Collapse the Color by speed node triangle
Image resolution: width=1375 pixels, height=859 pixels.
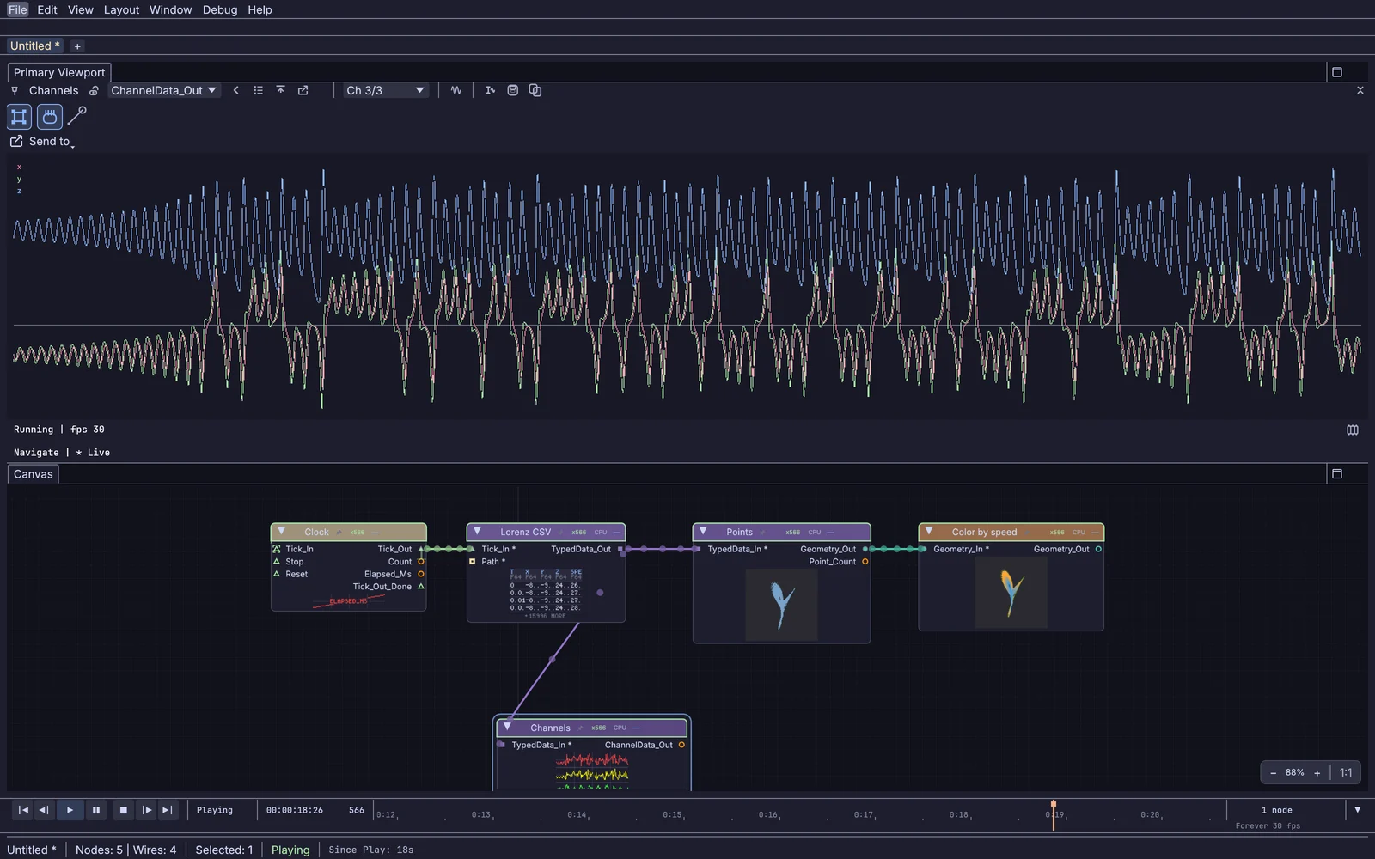(929, 532)
